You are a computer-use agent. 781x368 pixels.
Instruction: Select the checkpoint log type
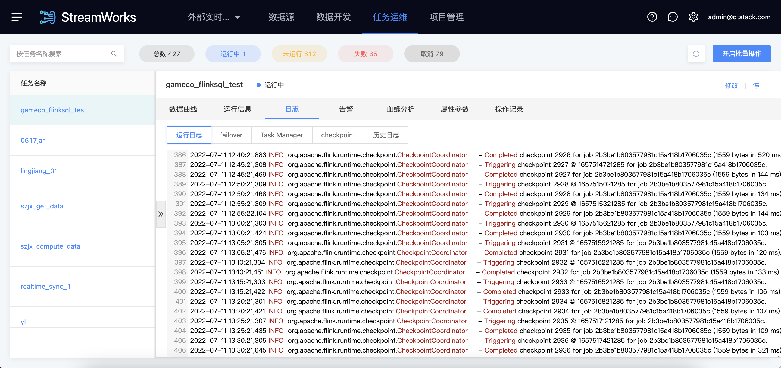(x=338, y=135)
